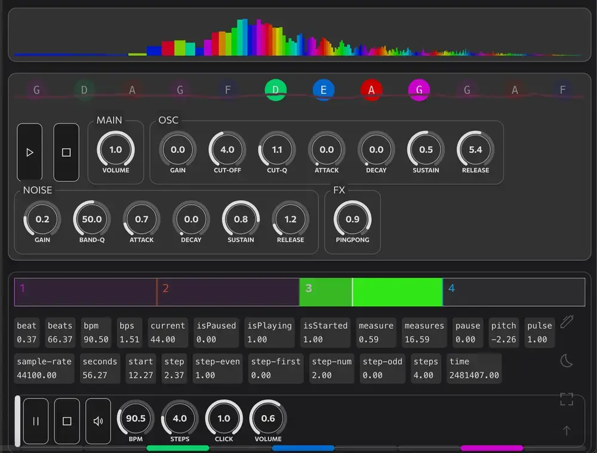
Task: Click the VOLUME knob in MAIN panel
Action: (x=115, y=149)
